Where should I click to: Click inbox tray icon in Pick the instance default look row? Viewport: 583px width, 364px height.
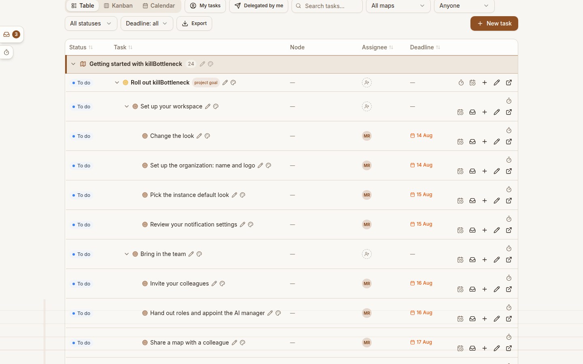coord(472,201)
